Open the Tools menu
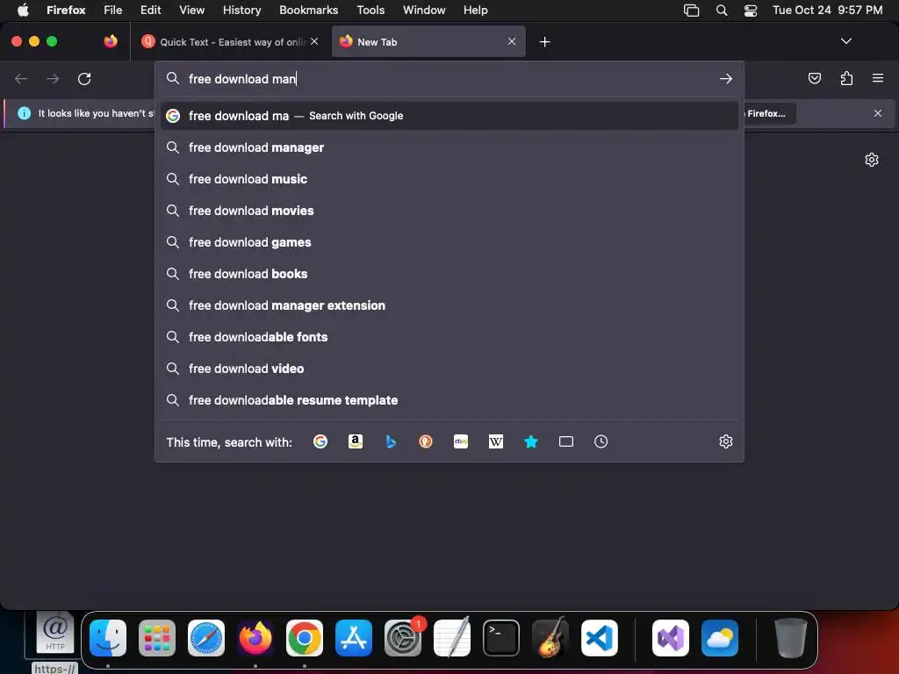Image resolution: width=899 pixels, height=674 pixels. (x=370, y=10)
